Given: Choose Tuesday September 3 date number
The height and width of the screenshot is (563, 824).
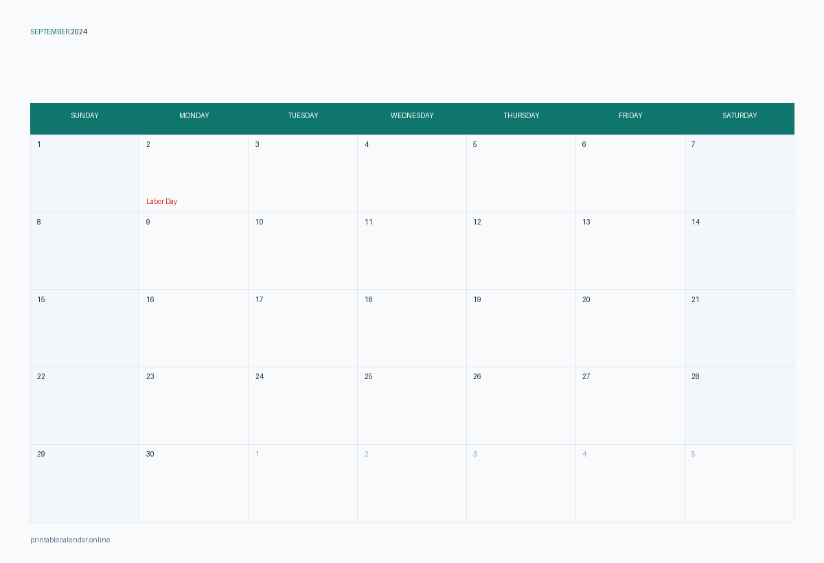Looking at the screenshot, I should [257, 144].
